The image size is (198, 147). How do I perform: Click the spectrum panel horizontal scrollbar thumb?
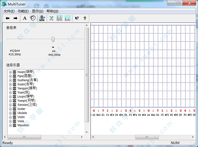pyautogui.click(x=147, y=137)
